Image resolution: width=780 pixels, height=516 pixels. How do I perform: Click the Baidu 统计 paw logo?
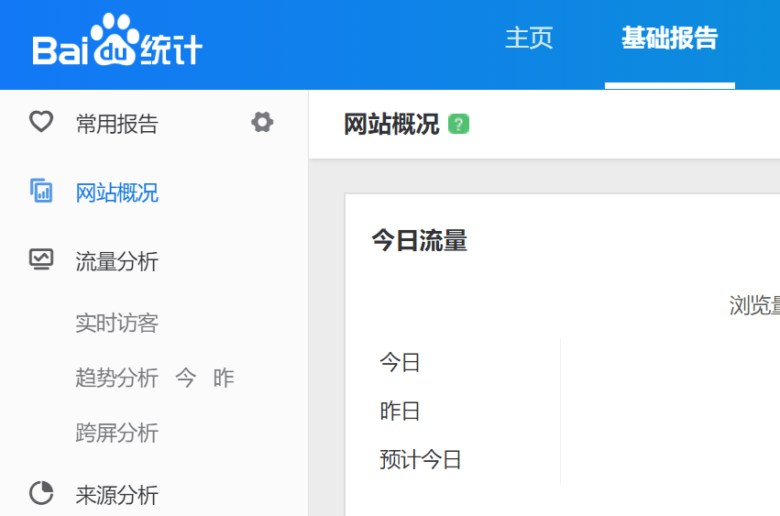pyautogui.click(x=116, y=43)
